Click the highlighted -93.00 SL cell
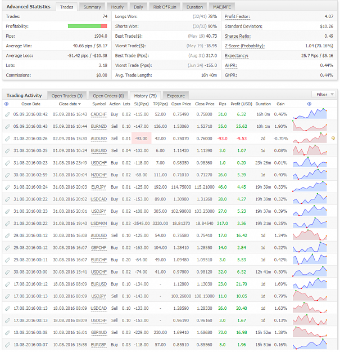Image resolution: width=340 pixels, height=352 pixels. pyautogui.click(x=141, y=139)
